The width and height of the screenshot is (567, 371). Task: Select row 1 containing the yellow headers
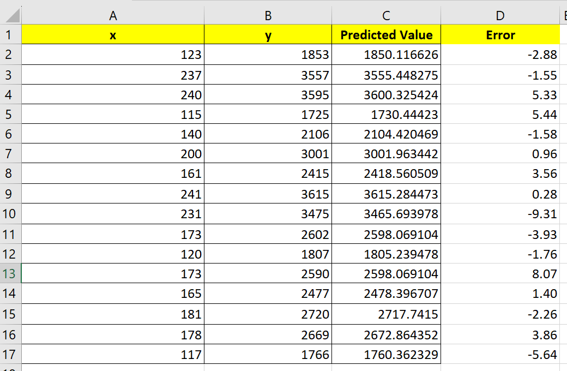[x=9, y=34]
